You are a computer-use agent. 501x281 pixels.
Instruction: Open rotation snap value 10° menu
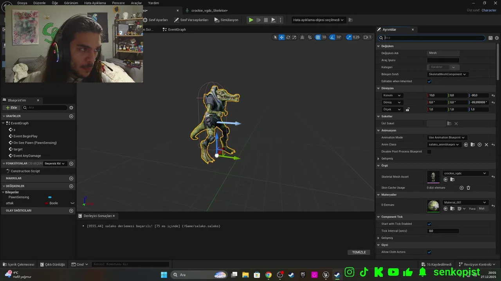339,37
